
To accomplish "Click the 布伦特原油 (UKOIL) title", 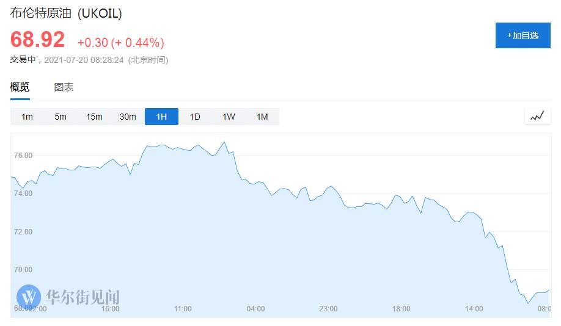I will pyautogui.click(x=66, y=13).
